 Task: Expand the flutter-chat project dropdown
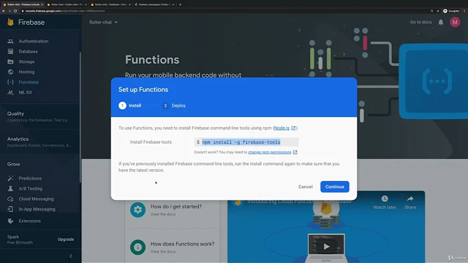pos(103,22)
